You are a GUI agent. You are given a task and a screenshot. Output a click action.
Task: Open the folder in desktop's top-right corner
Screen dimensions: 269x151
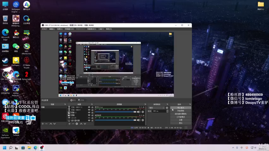261,6
